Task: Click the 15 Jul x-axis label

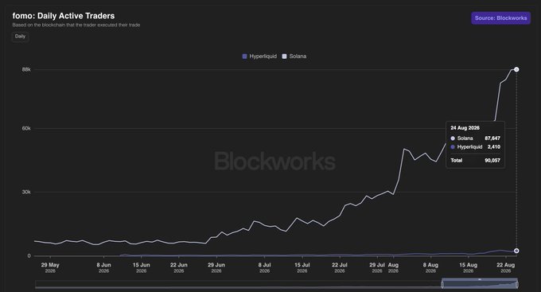Action: tap(302, 267)
